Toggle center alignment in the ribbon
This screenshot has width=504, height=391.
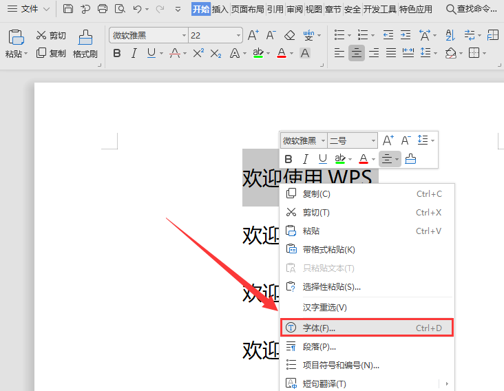tap(356, 53)
